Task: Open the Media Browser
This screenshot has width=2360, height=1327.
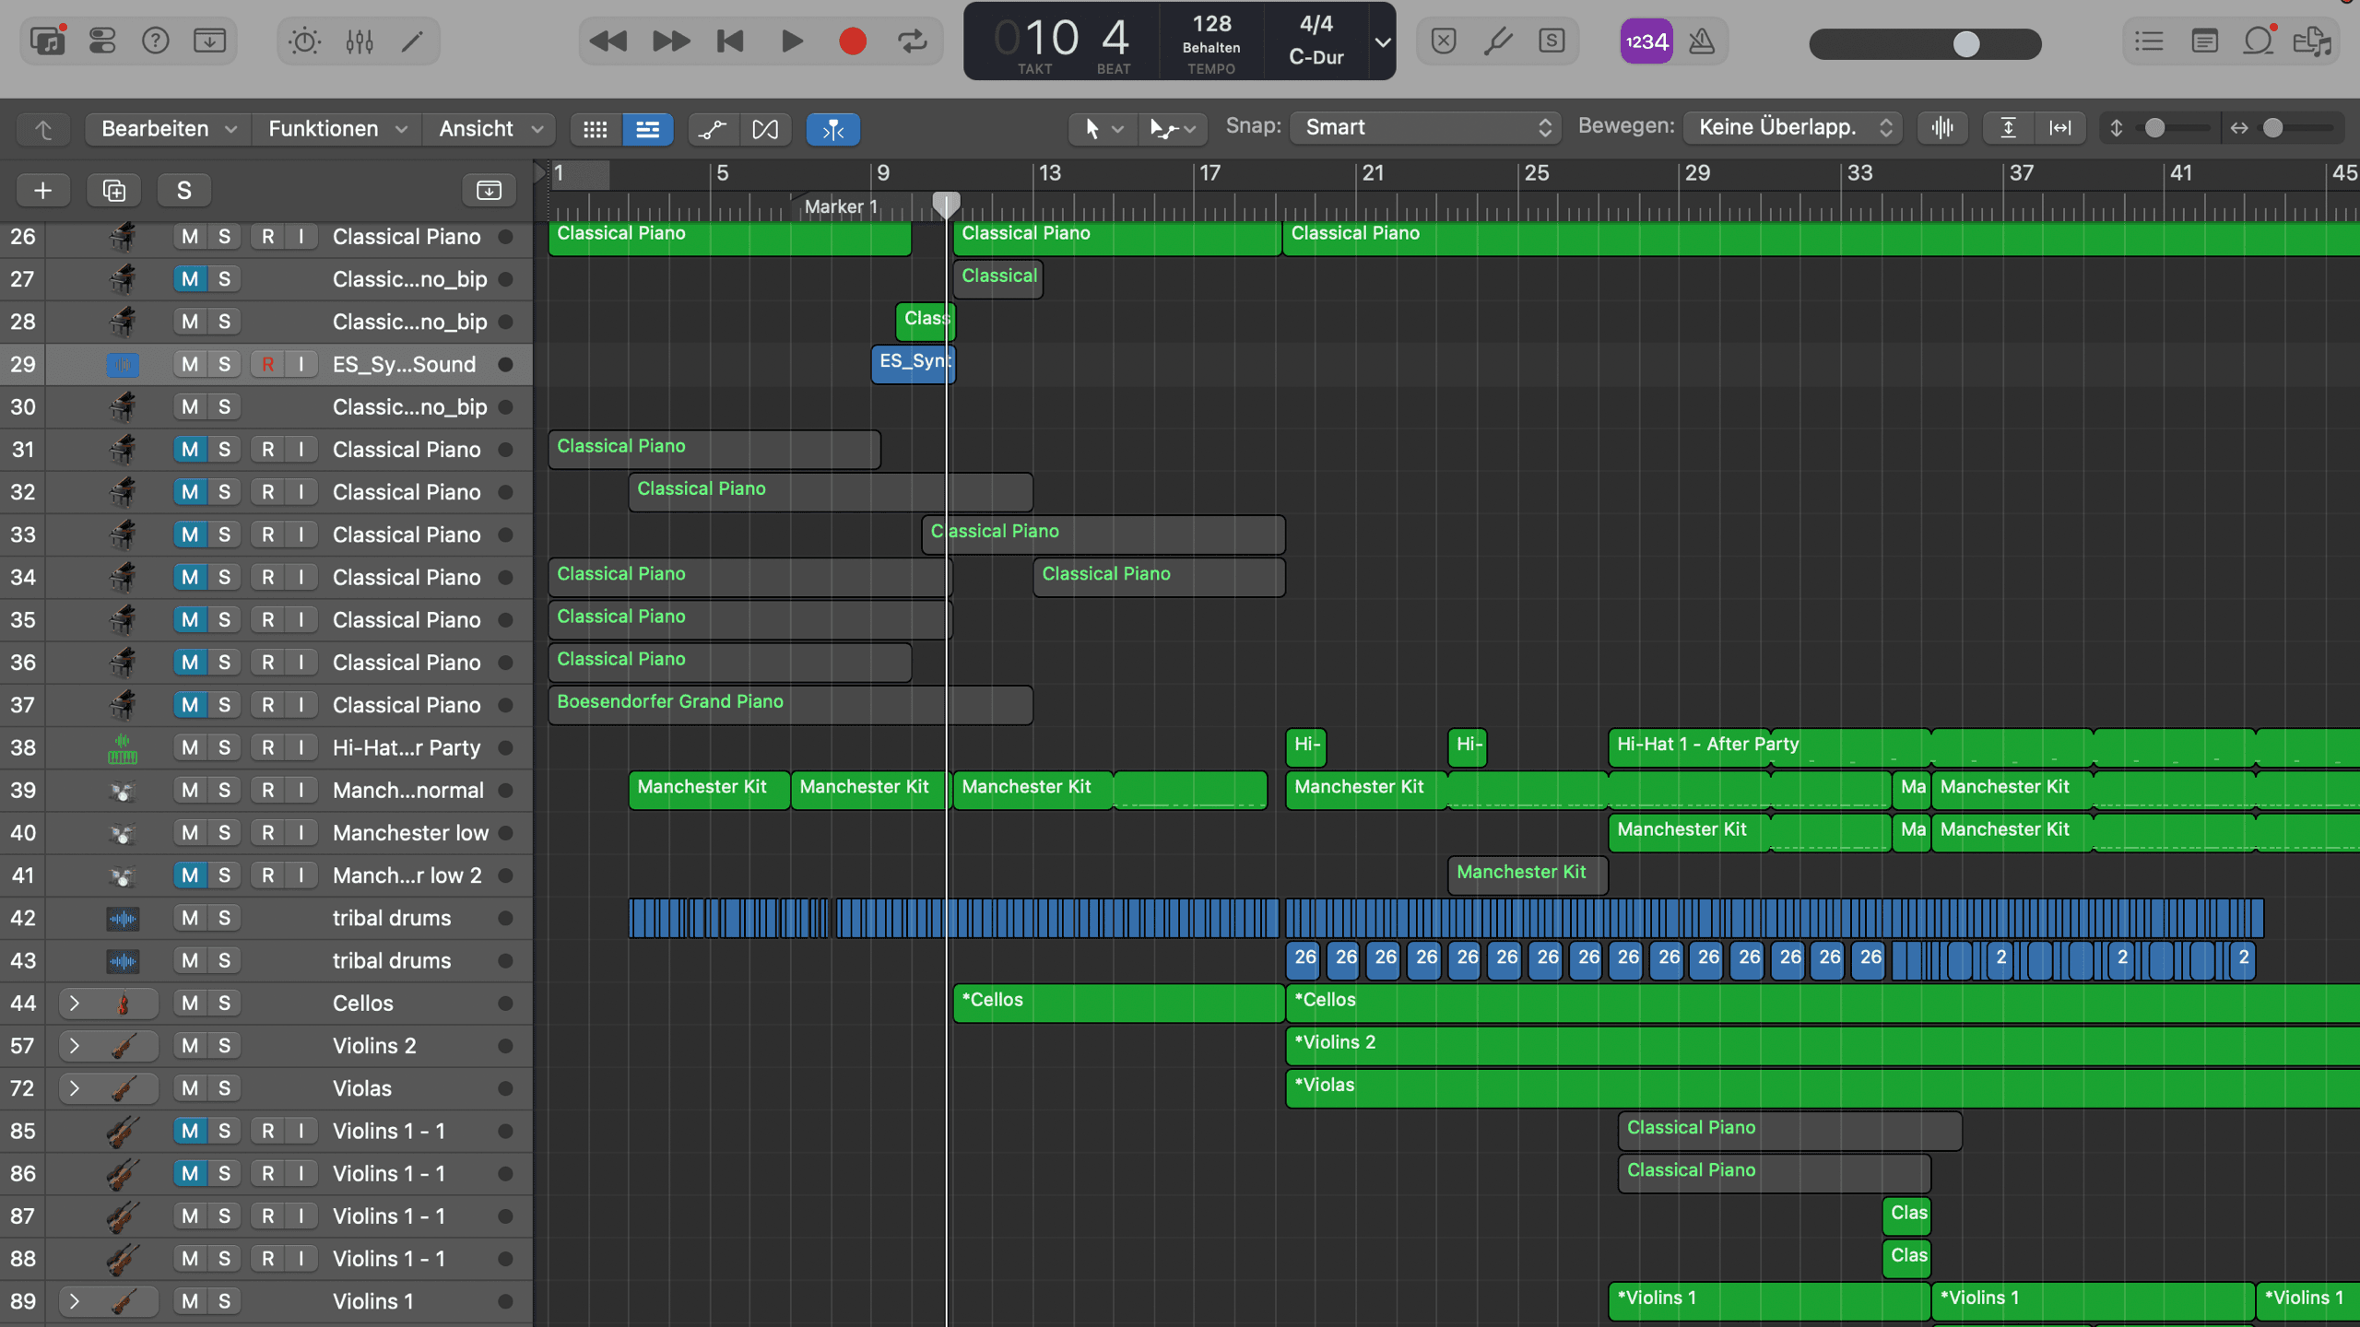Action: 2312,41
